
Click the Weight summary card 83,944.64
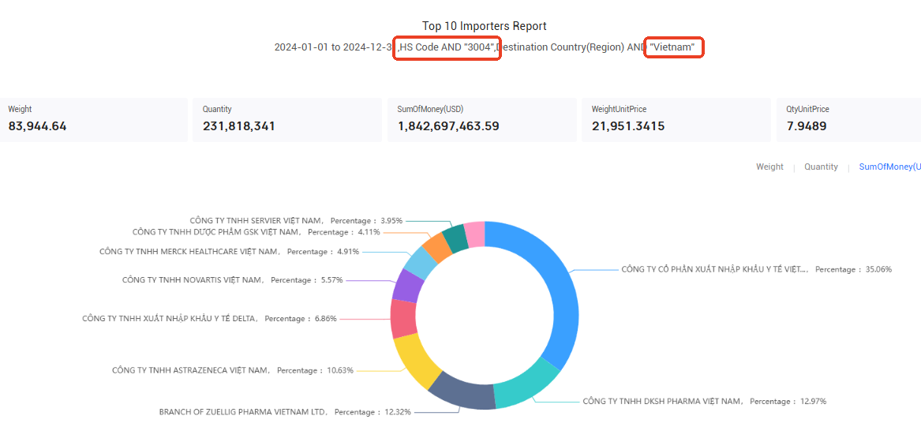94,120
